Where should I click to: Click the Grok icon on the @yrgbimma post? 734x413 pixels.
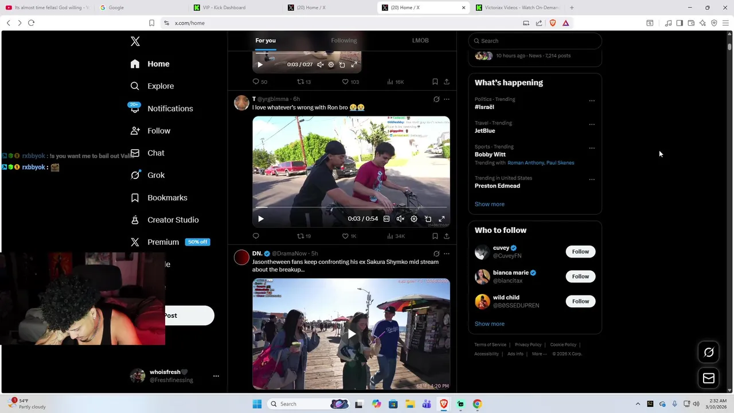[436, 99]
